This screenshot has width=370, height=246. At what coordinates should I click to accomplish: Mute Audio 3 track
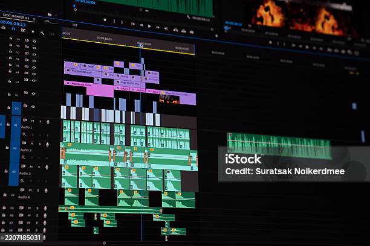(x=31, y=166)
